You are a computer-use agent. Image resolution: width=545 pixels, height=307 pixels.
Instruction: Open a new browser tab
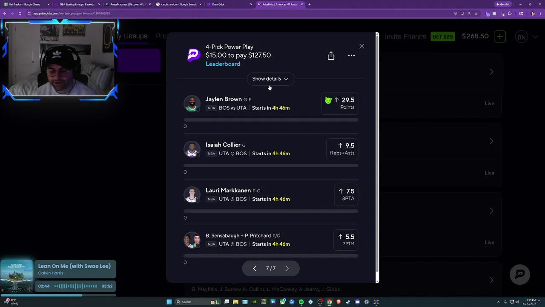310,4
